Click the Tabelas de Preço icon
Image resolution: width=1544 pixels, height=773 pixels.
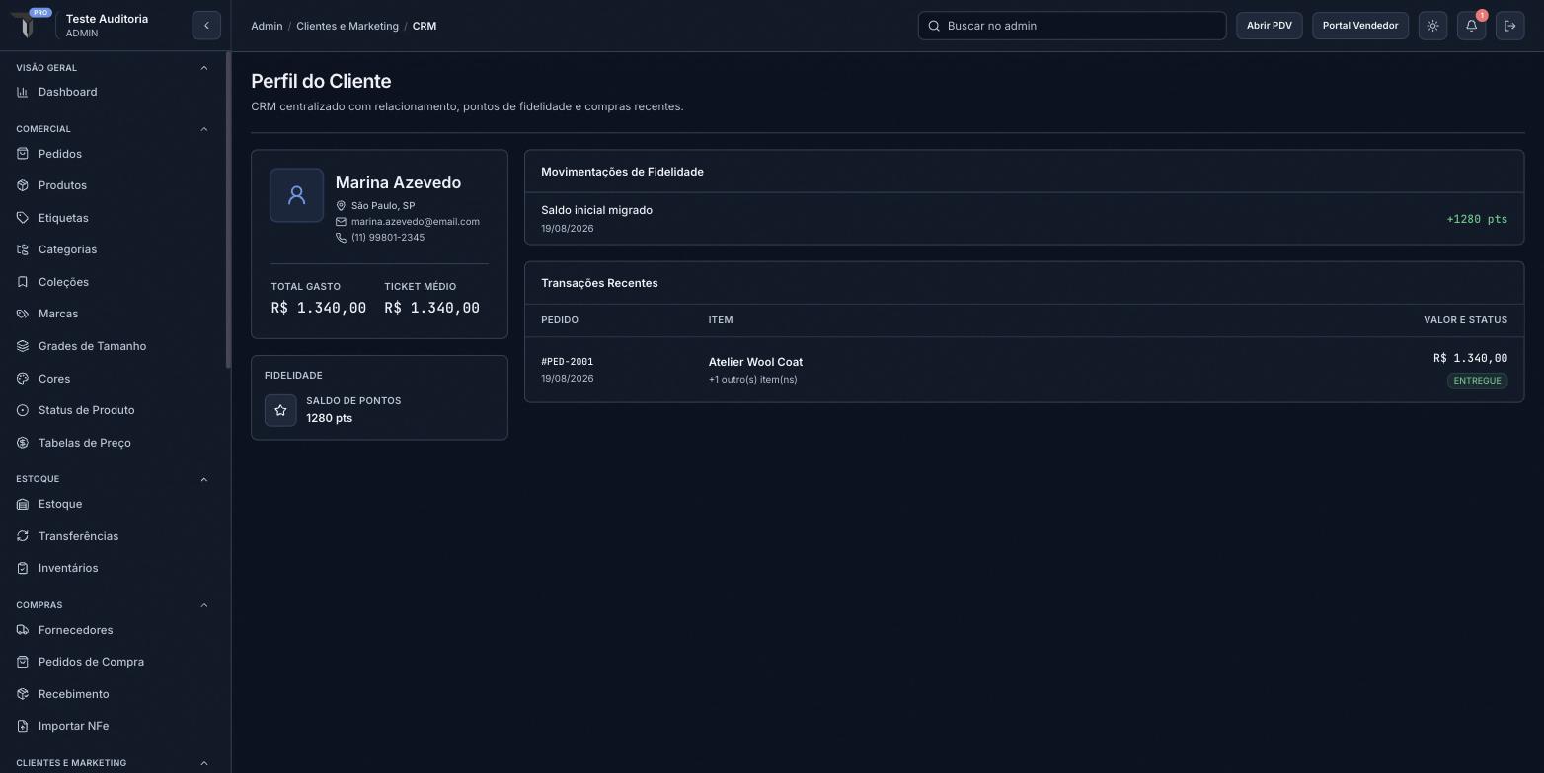(23, 443)
